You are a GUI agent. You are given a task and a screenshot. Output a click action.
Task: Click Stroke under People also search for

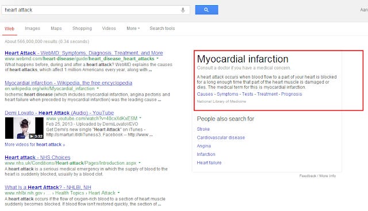tap(203, 129)
